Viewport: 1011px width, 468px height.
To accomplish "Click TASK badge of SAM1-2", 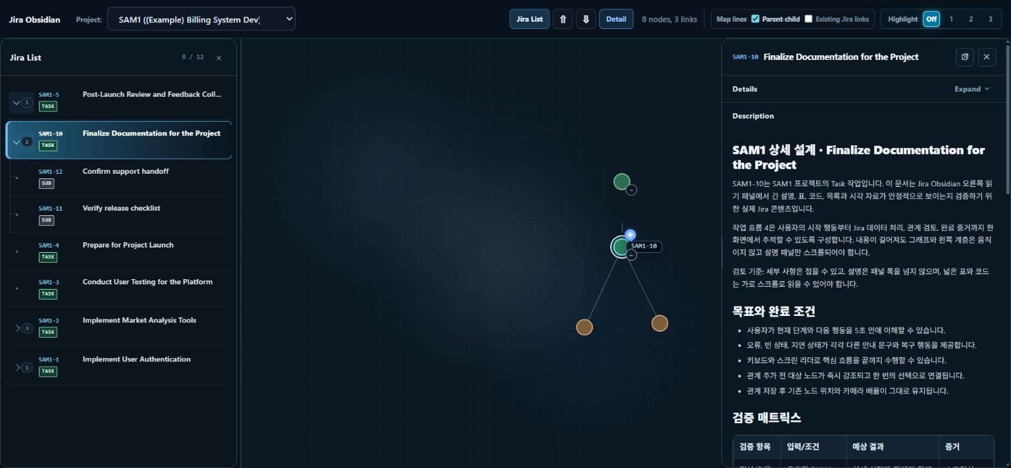I will pos(48,332).
